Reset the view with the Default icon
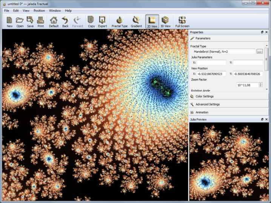The width and height of the screenshot is (271, 203). point(54,21)
